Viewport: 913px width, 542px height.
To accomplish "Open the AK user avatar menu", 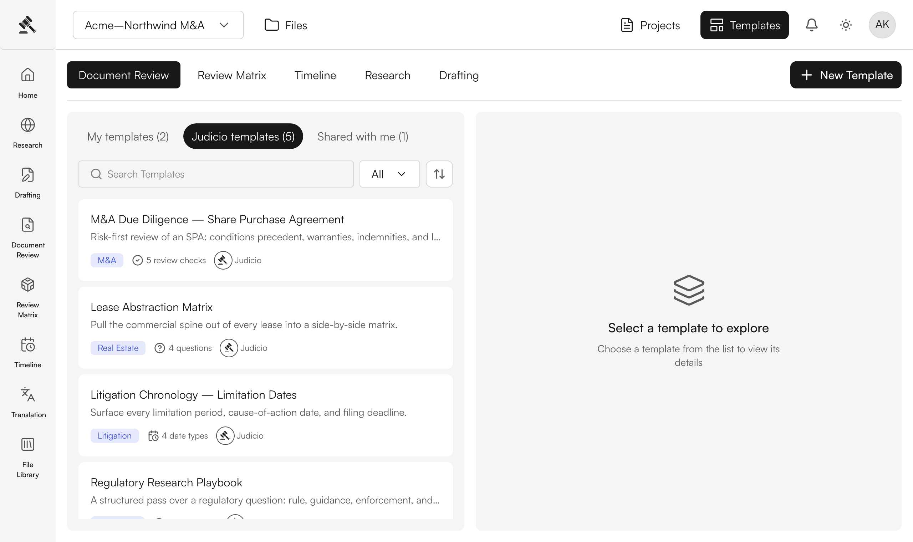I will 882,25.
